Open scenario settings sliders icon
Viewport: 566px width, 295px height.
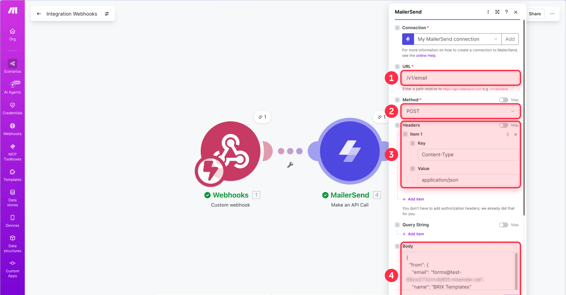(107, 14)
